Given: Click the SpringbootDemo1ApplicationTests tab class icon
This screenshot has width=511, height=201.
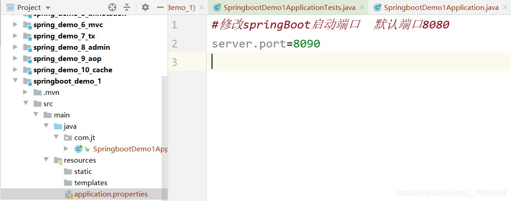Looking at the screenshot, I should pyautogui.click(x=217, y=7).
